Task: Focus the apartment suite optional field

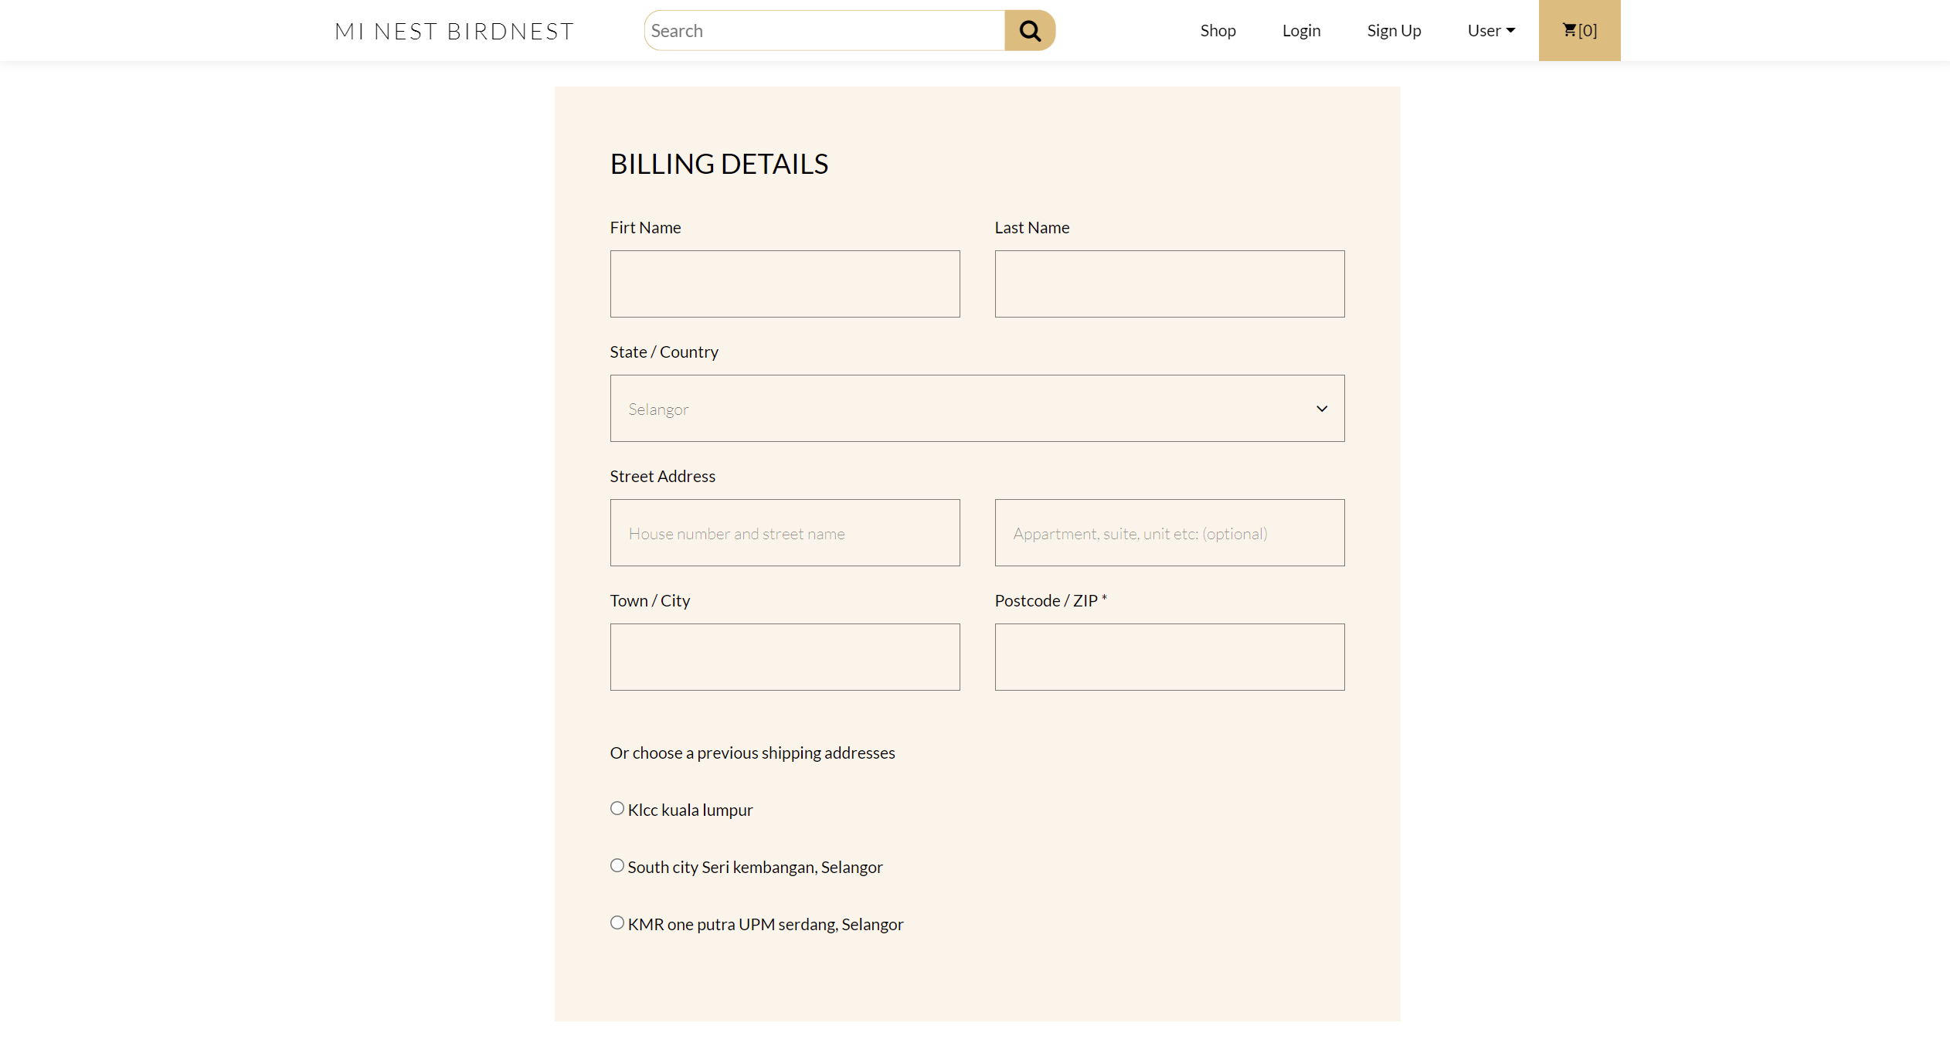Action: [1169, 532]
